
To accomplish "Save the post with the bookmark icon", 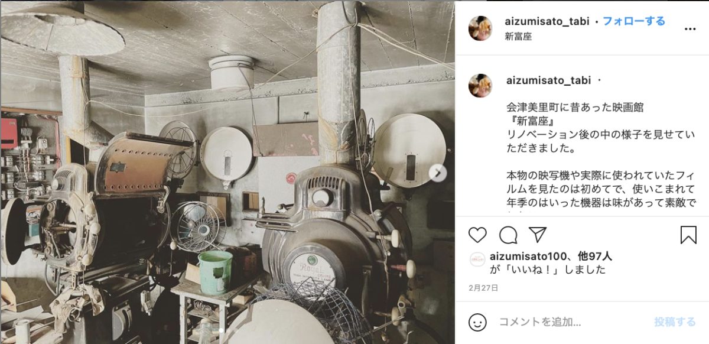I will [x=688, y=235].
